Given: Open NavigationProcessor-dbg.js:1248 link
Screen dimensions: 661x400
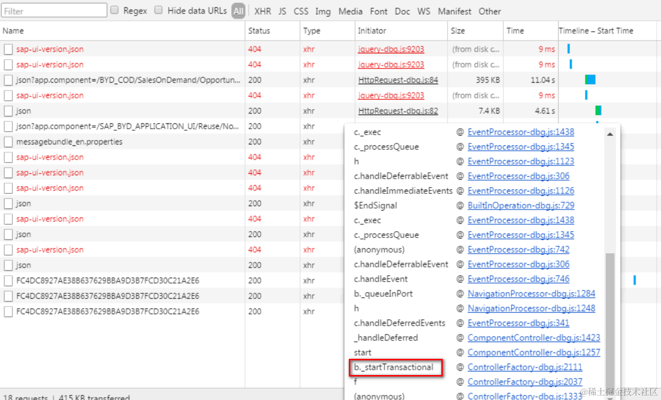Looking at the screenshot, I should (x=531, y=308).
